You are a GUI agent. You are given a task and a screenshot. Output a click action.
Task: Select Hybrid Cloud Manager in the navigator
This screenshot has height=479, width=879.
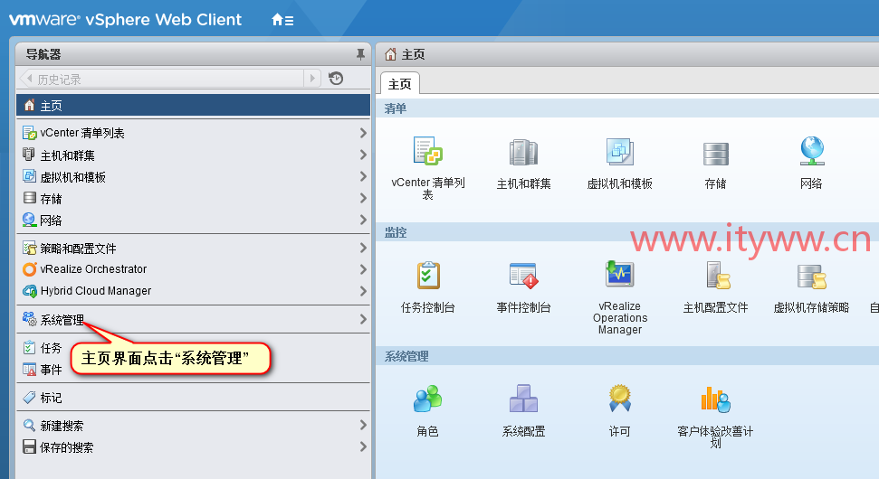(194, 291)
